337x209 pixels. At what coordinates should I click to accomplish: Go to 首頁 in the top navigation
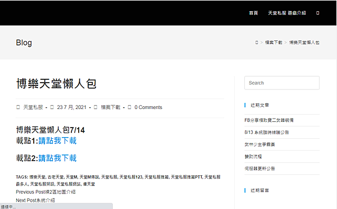point(253,13)
